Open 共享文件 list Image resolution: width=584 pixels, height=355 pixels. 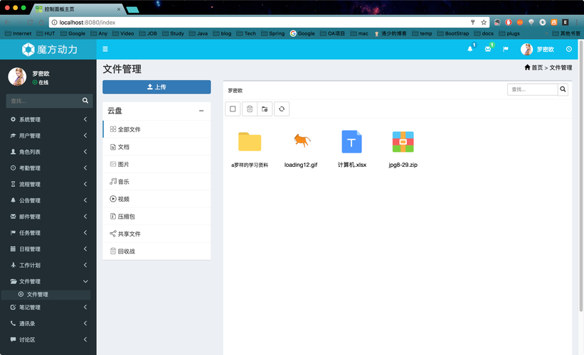(x=156, y=234)
